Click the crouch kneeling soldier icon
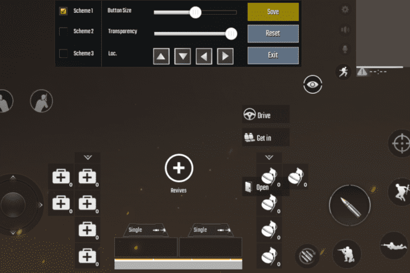The height and width of the screenshot is (273, 410). [343, 254]
